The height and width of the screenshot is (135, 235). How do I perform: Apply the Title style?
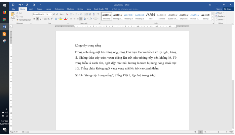[x=151, y=16]
